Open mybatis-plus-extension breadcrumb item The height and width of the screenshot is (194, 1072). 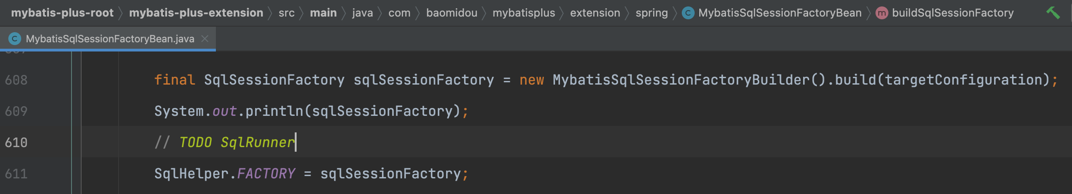(196, 13)
